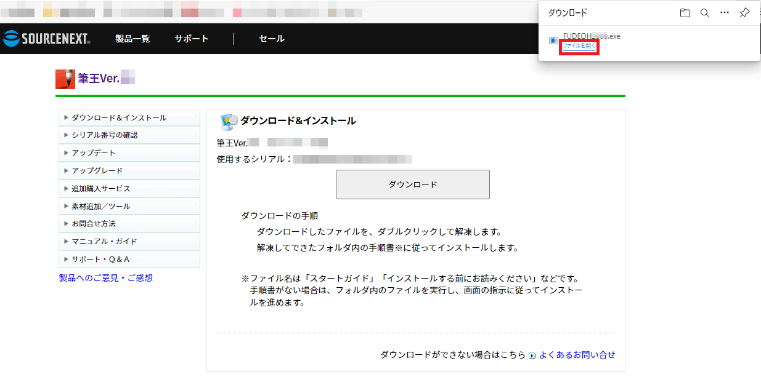Select アップデート in sidebar
The image size is (761, 377).
(129, 153)
